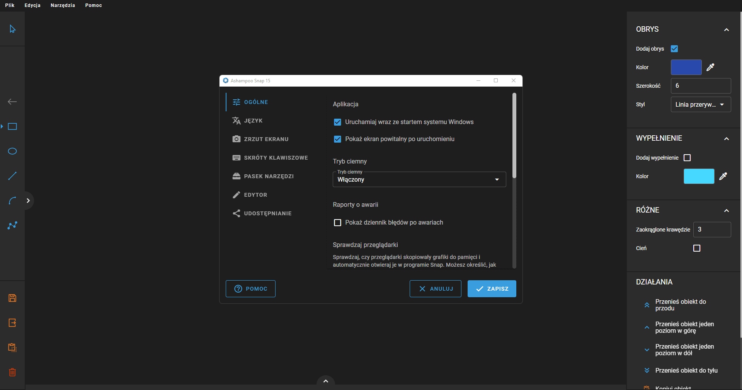This screenshot has width=742, height=390.
Task: Minimize the Ashampoo Snap 15 settings window
Action: 478,80
